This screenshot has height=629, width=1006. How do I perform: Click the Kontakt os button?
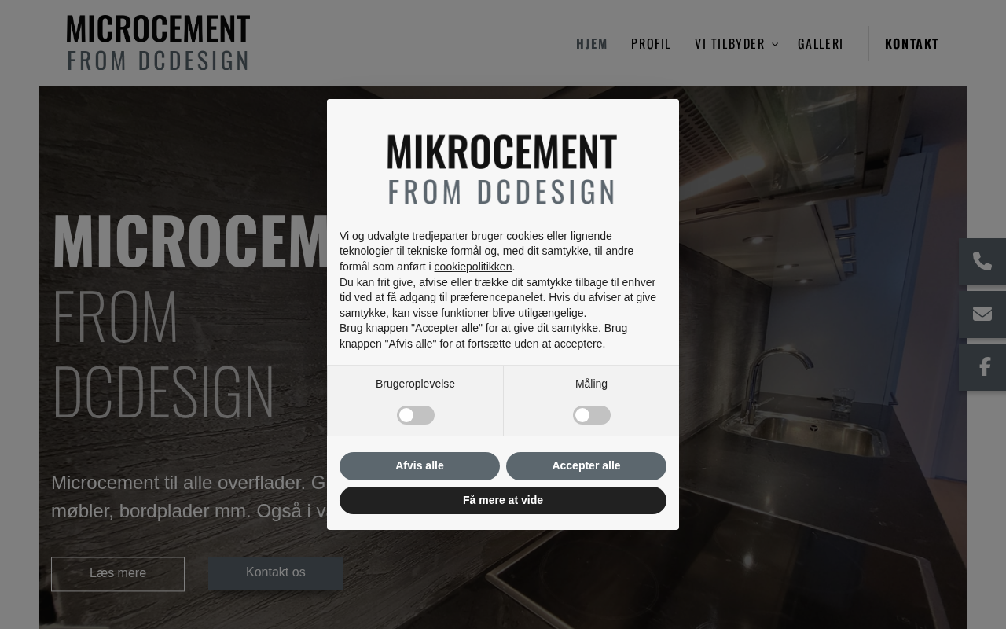click(276, 573)
